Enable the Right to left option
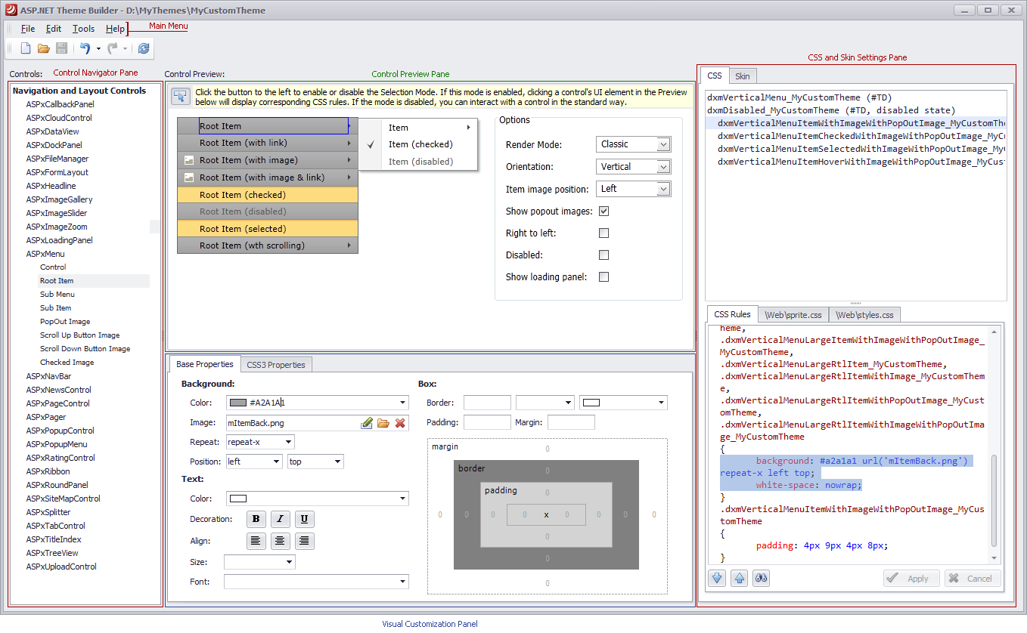Image resolution: width=1027 pixels, height=633 pixels. 603,233
